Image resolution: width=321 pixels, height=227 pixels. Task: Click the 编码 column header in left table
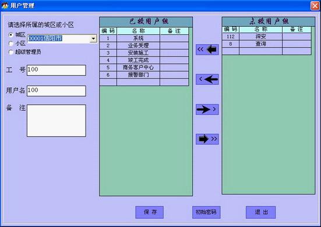108,31
